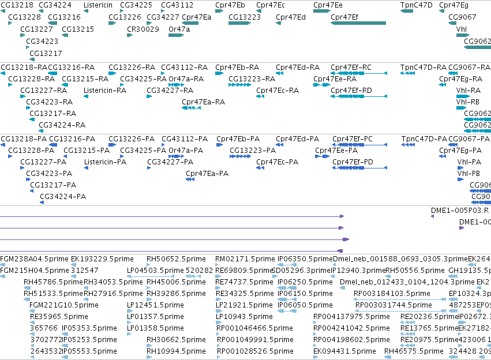This screenshot has width=491, height=360.
Task: Open the Cpr47Ef-RC transcript label
Action: (351, 67)
